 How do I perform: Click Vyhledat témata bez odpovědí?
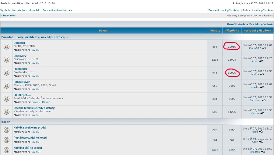pos(20,10)
